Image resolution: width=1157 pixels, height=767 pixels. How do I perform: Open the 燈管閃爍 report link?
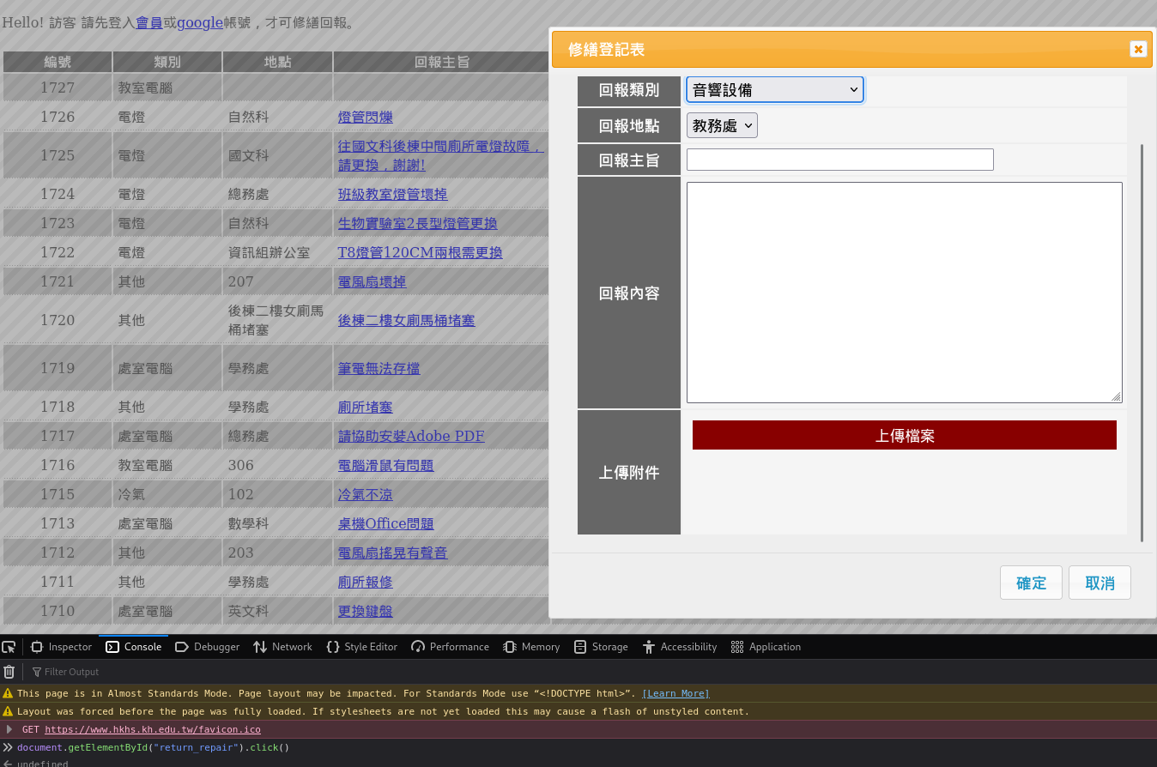(x=366, y=117)
